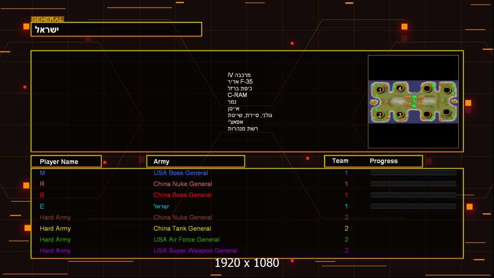Viewport: 494px width, 278px height.
Task: Click team number 1 in player E's row
Action: point(346,206)
